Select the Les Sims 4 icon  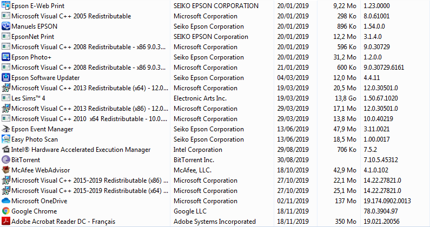(6, 98)
